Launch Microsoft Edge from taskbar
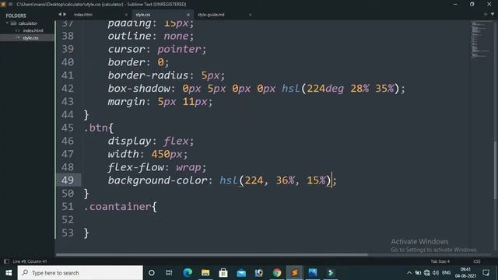The image size is (498, 280). click(188, 273)
